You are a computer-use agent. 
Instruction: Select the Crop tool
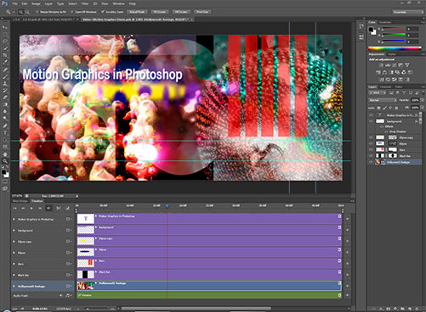click(5, 55)
